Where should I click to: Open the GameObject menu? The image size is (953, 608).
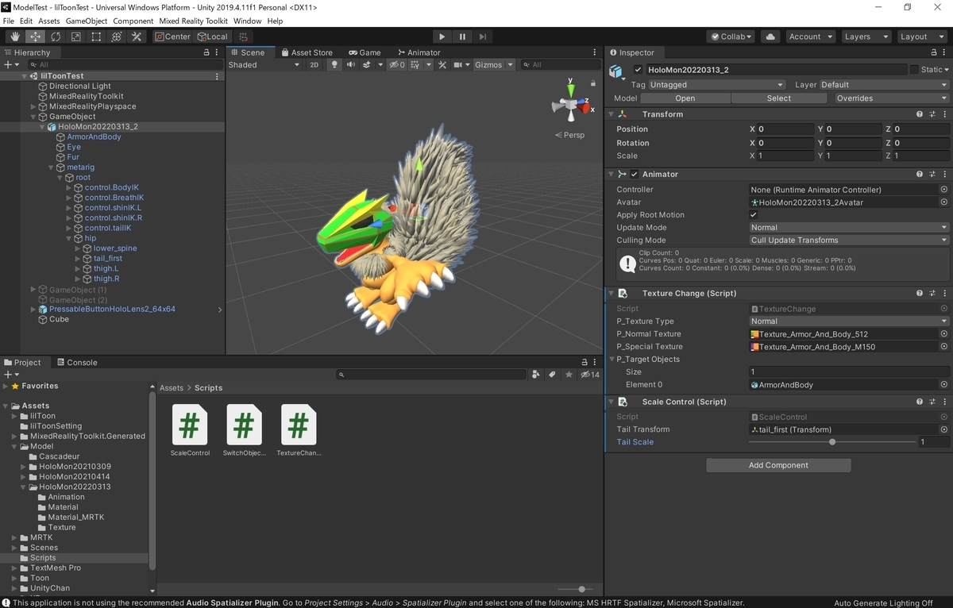pyautogui.click(x=87, y=21)
